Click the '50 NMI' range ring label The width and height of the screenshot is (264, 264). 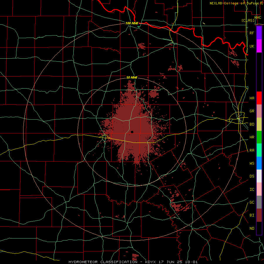[x=132, y=77]
